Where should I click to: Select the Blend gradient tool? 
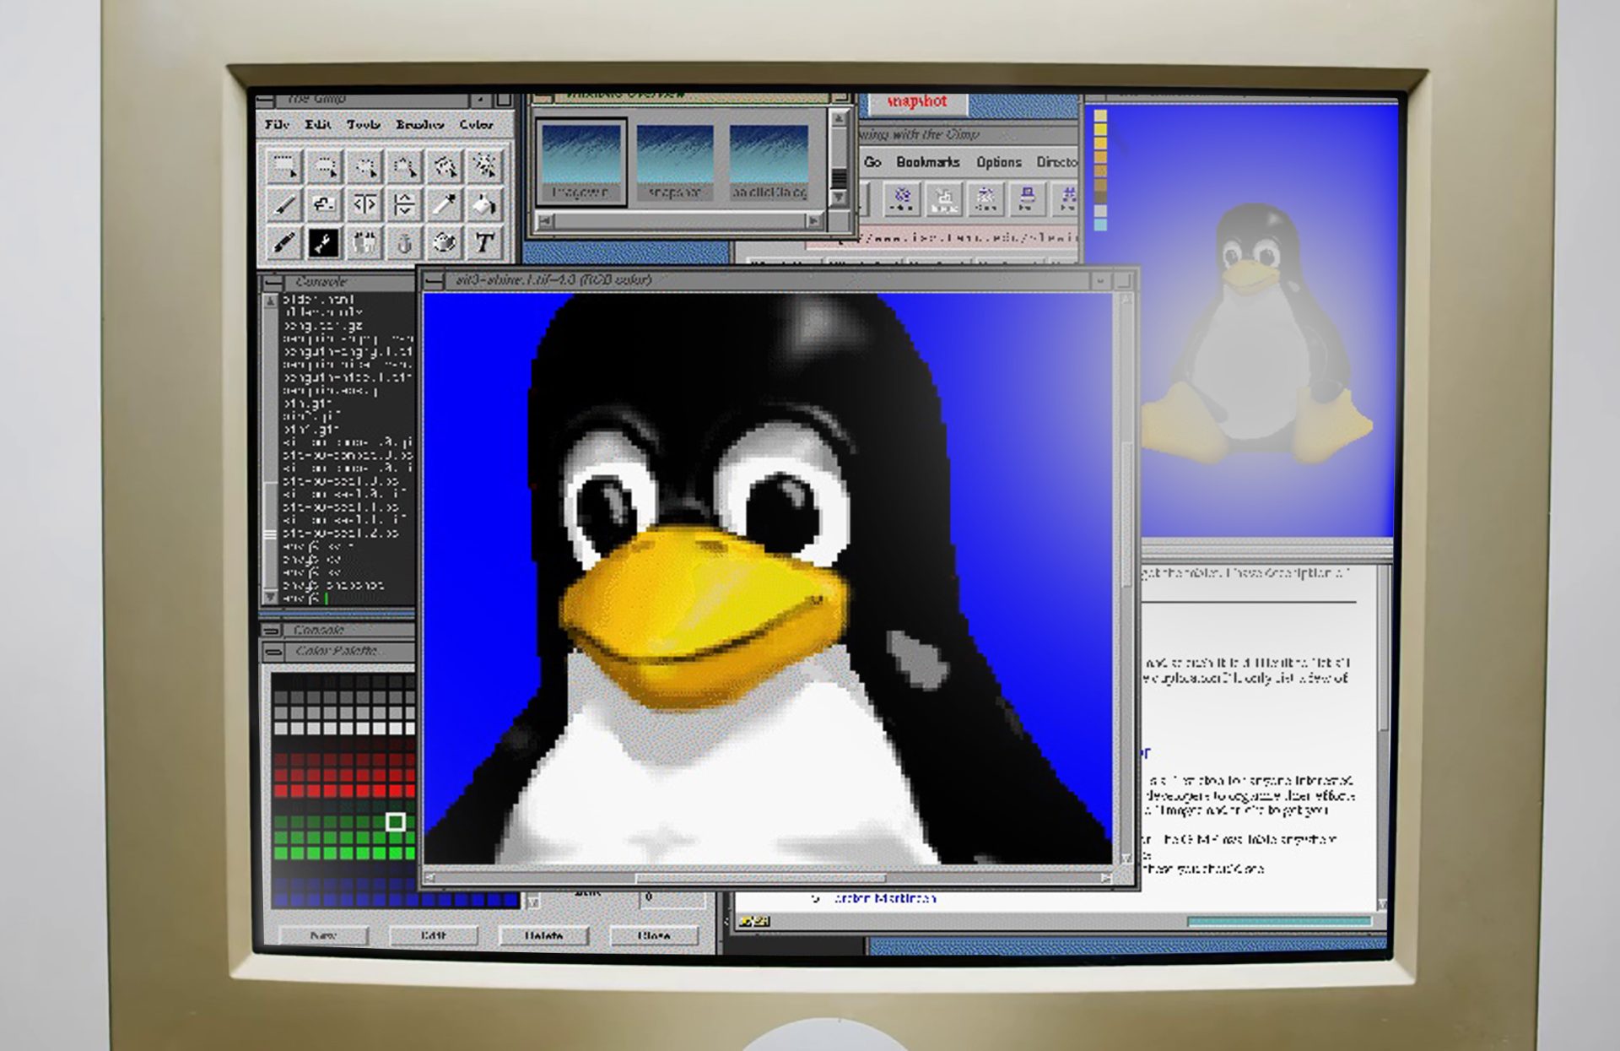click(445, 243)
